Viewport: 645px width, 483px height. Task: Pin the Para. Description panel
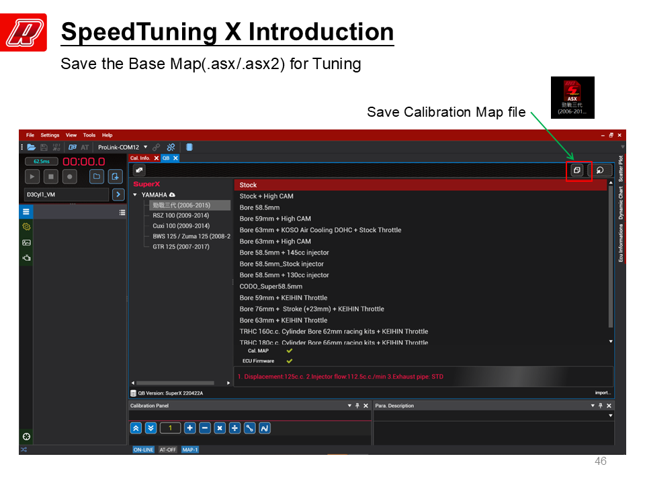click(x=601, y=405)
